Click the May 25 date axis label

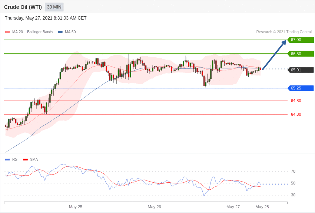tap(76, 207)
